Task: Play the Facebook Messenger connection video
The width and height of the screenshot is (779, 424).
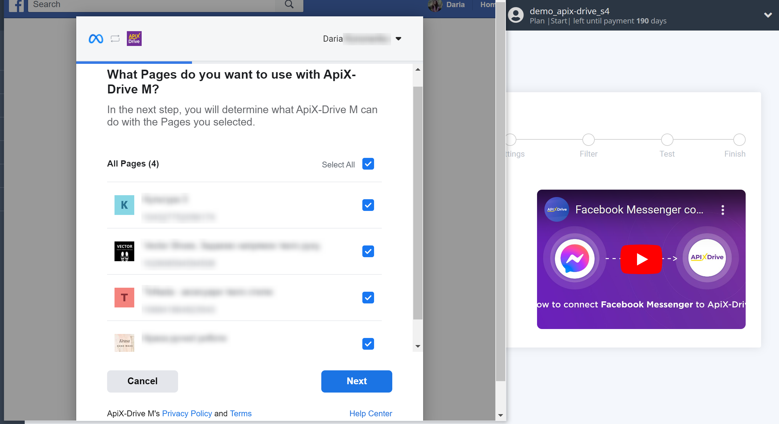Action: pyautogui.click(x=641, y=259)
